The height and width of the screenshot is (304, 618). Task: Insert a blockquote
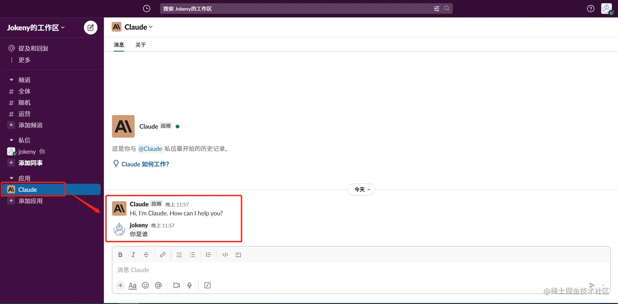coord(208,255)
